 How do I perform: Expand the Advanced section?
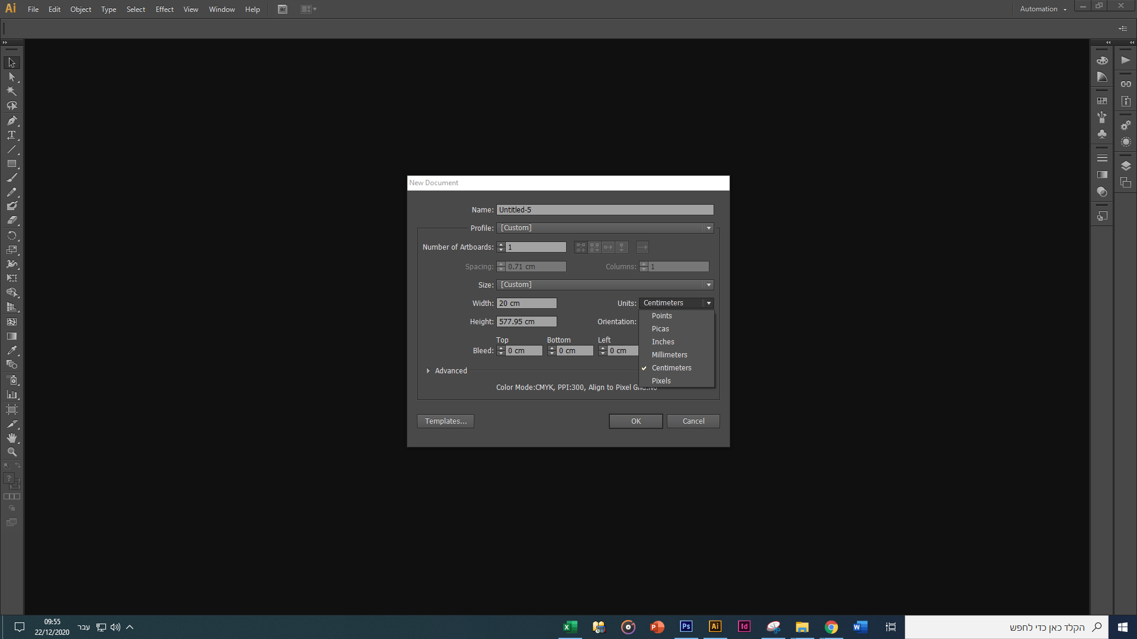(x=428, y=371)
